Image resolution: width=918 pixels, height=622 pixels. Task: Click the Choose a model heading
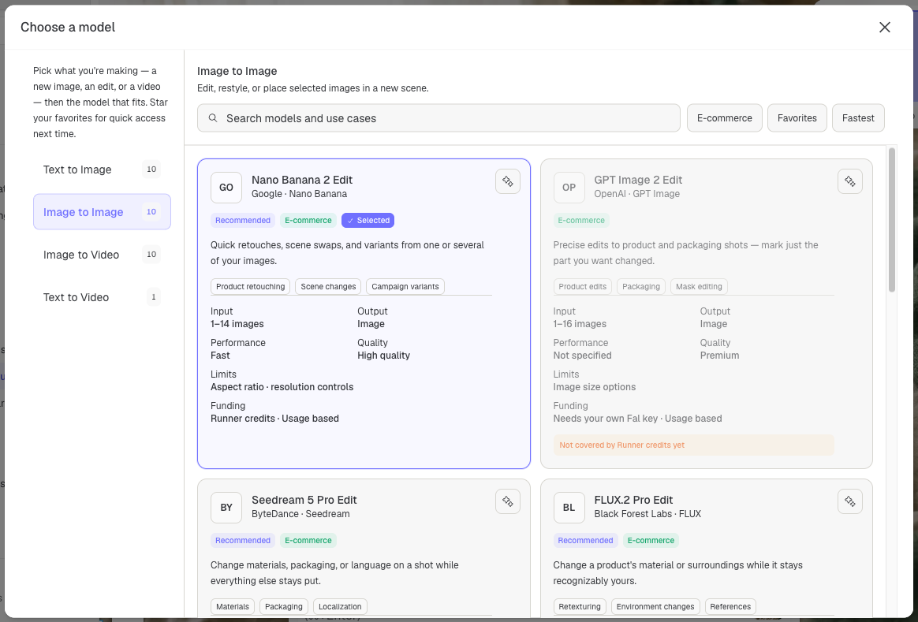tap(68, 27)
